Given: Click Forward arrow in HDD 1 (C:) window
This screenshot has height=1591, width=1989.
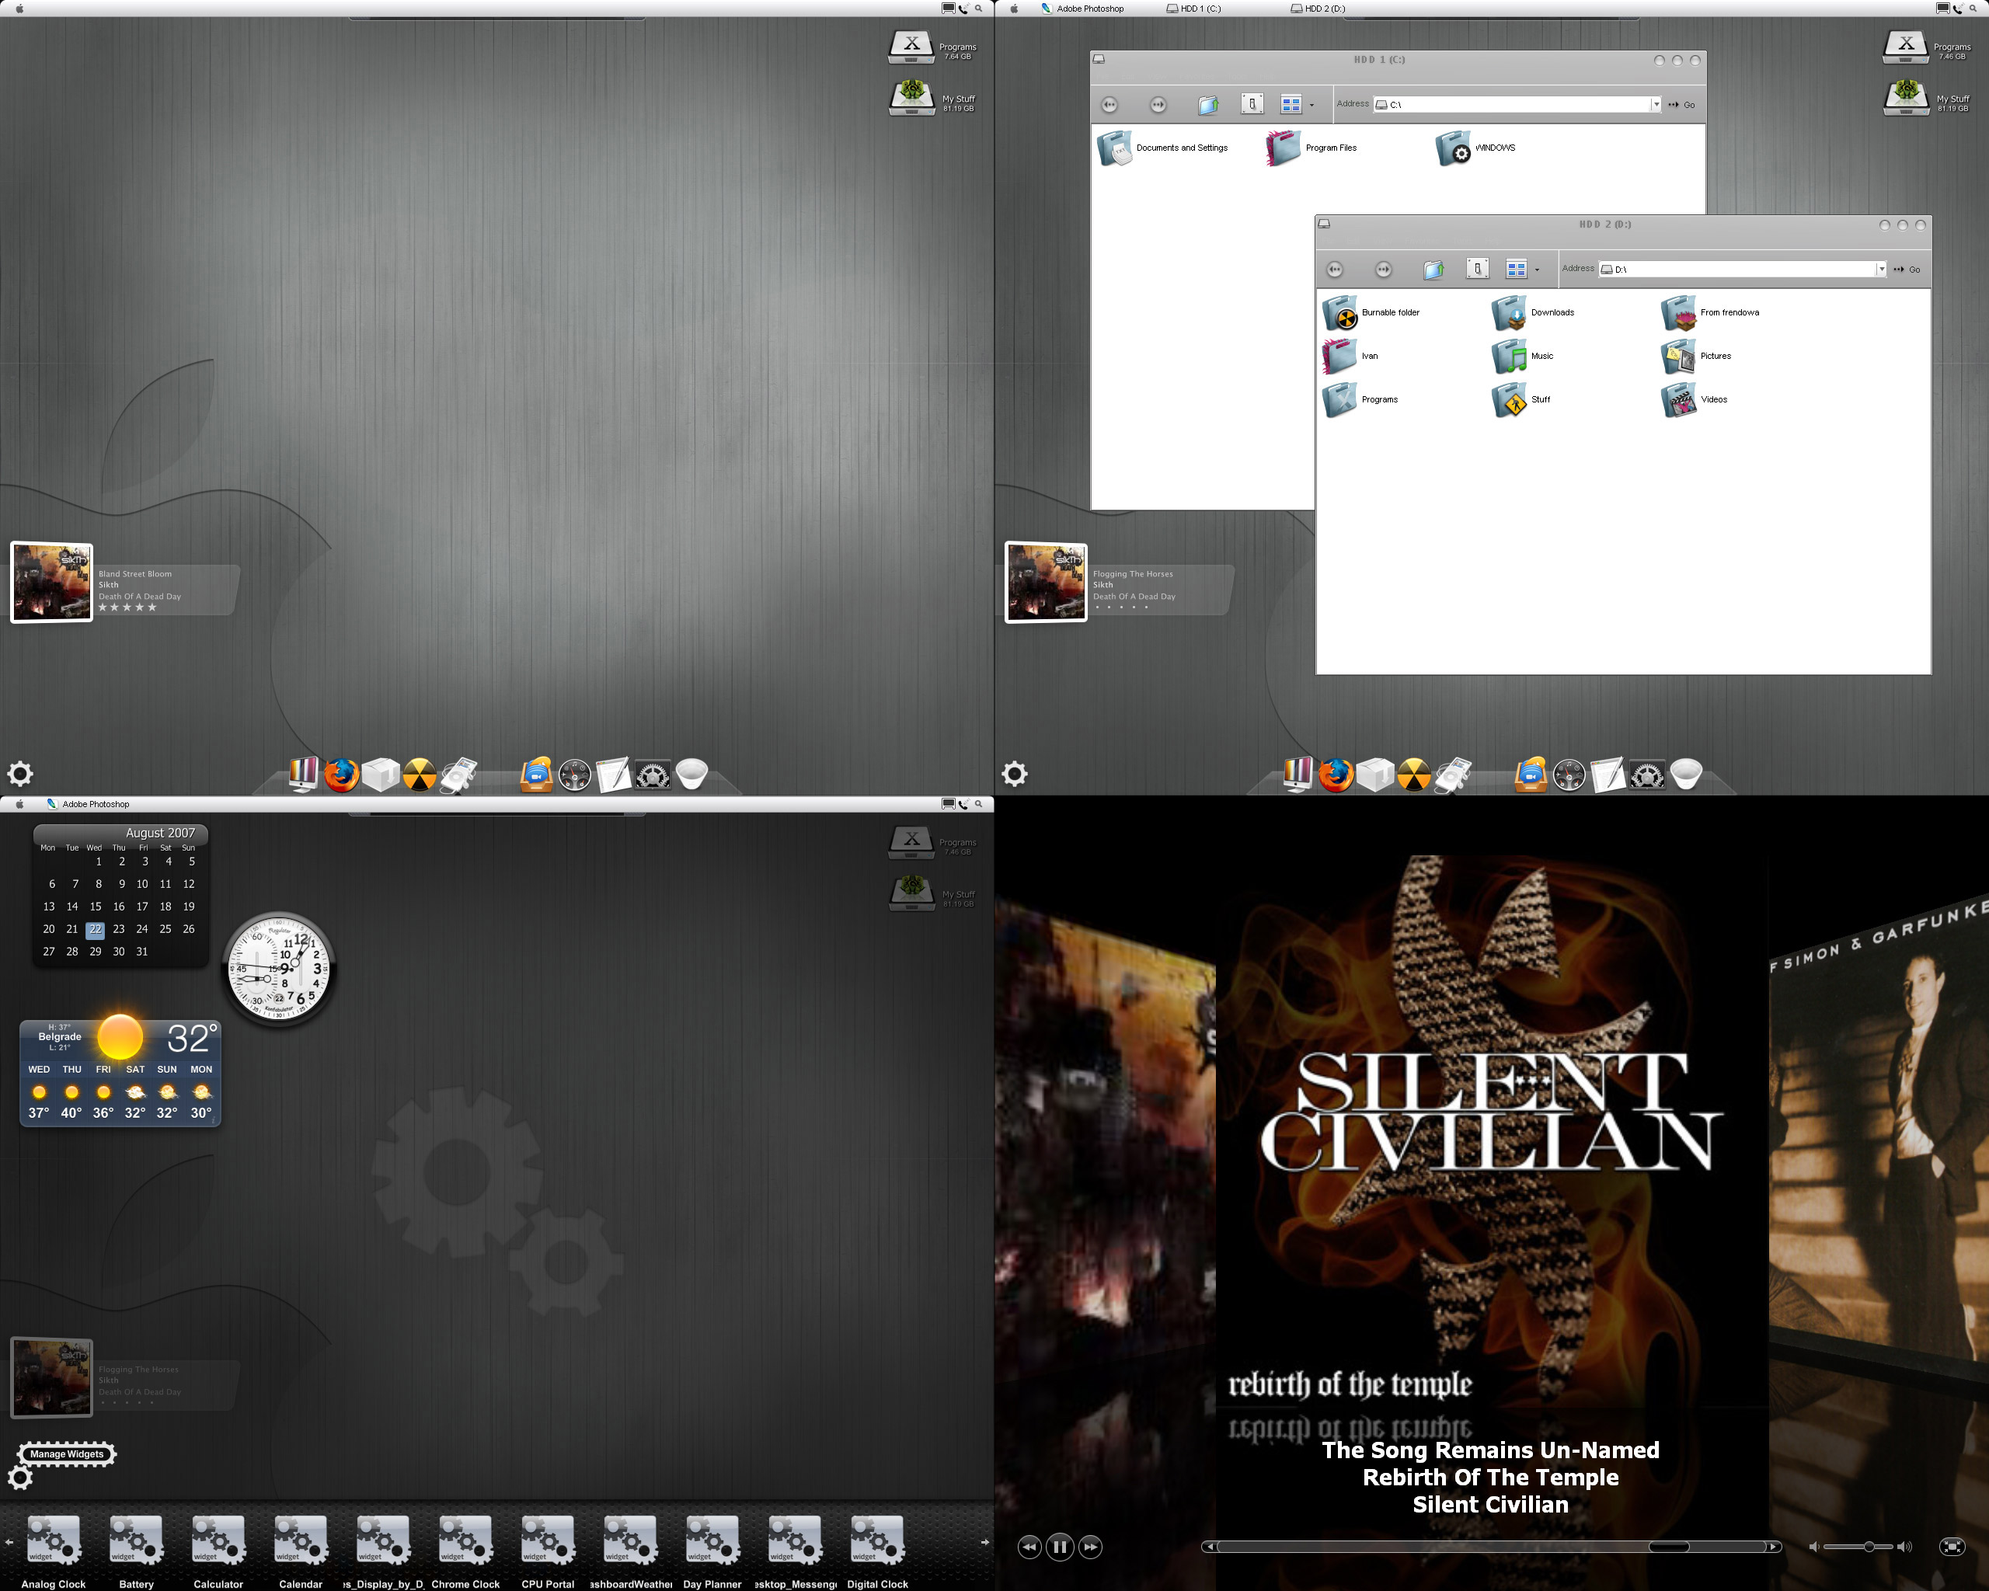Looking at the screenshot, I should [x=1158, y=105].
